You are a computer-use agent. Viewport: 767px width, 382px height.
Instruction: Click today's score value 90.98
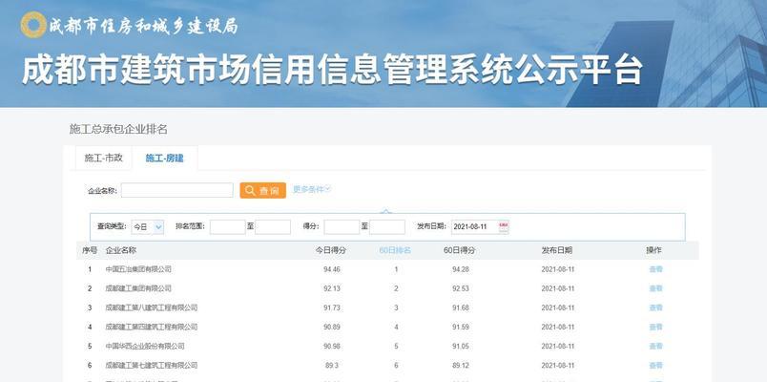[332, 347]
